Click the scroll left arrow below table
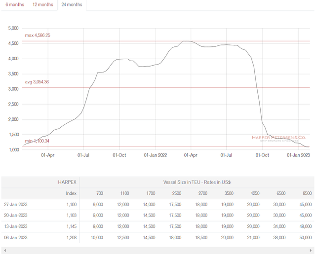 pos(5,251)
